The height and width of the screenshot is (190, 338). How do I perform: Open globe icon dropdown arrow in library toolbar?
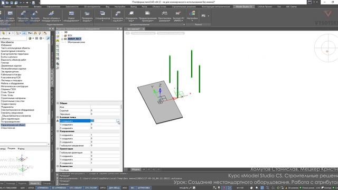coord(33,39)
